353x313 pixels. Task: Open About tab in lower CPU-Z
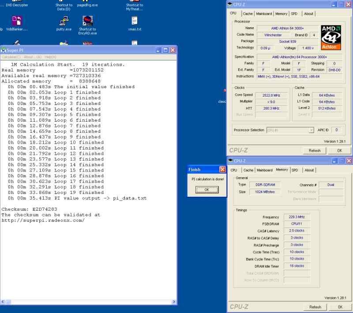click(309, 170)
